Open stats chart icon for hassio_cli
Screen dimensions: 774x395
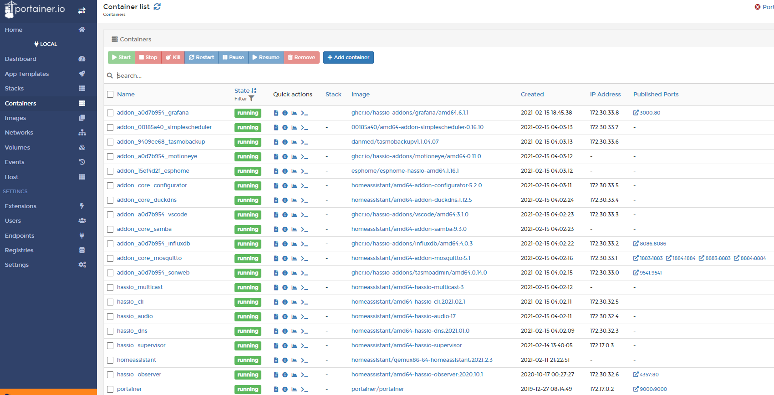pos(294,302)
